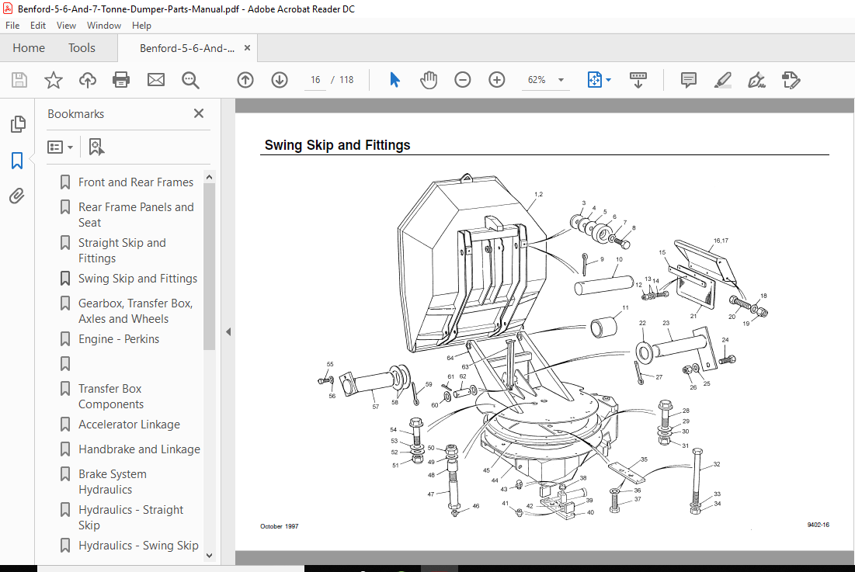Choose the Selection arrow tool

point(394,80)
